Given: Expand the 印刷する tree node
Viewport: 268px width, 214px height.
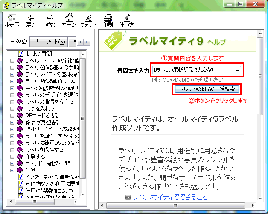Looking at the screenshot, I should pyautogui.click(x=12, y=157).
